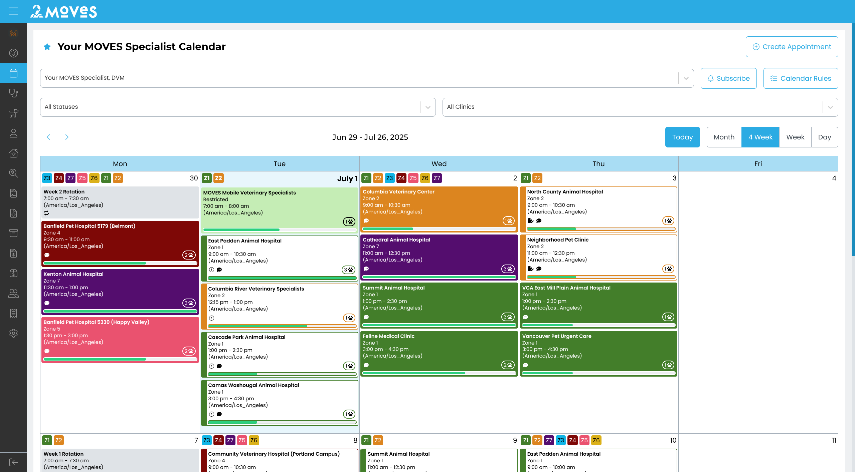Open Week 1 Rotation event
The image size is (855, 472).
pyautogui.click(x=120, y=460)
